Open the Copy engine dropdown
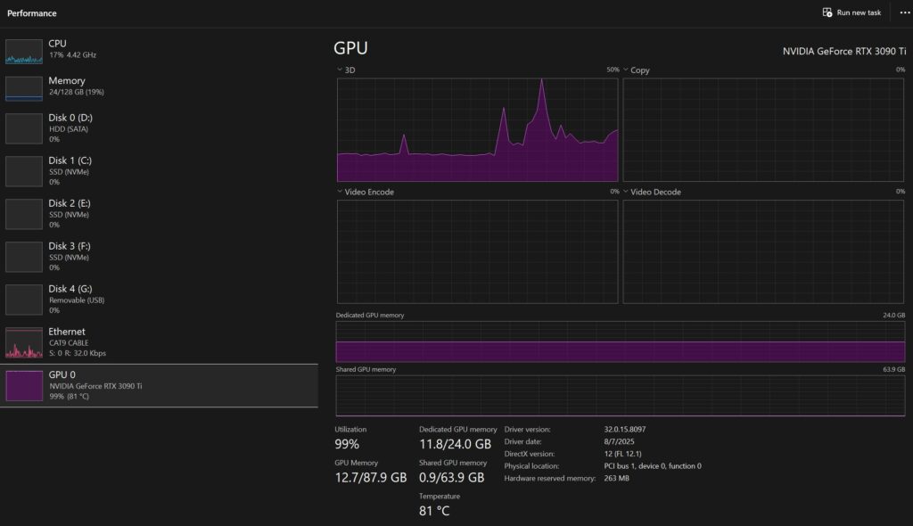This screenshot has width=913, height=526. (626, 70)
